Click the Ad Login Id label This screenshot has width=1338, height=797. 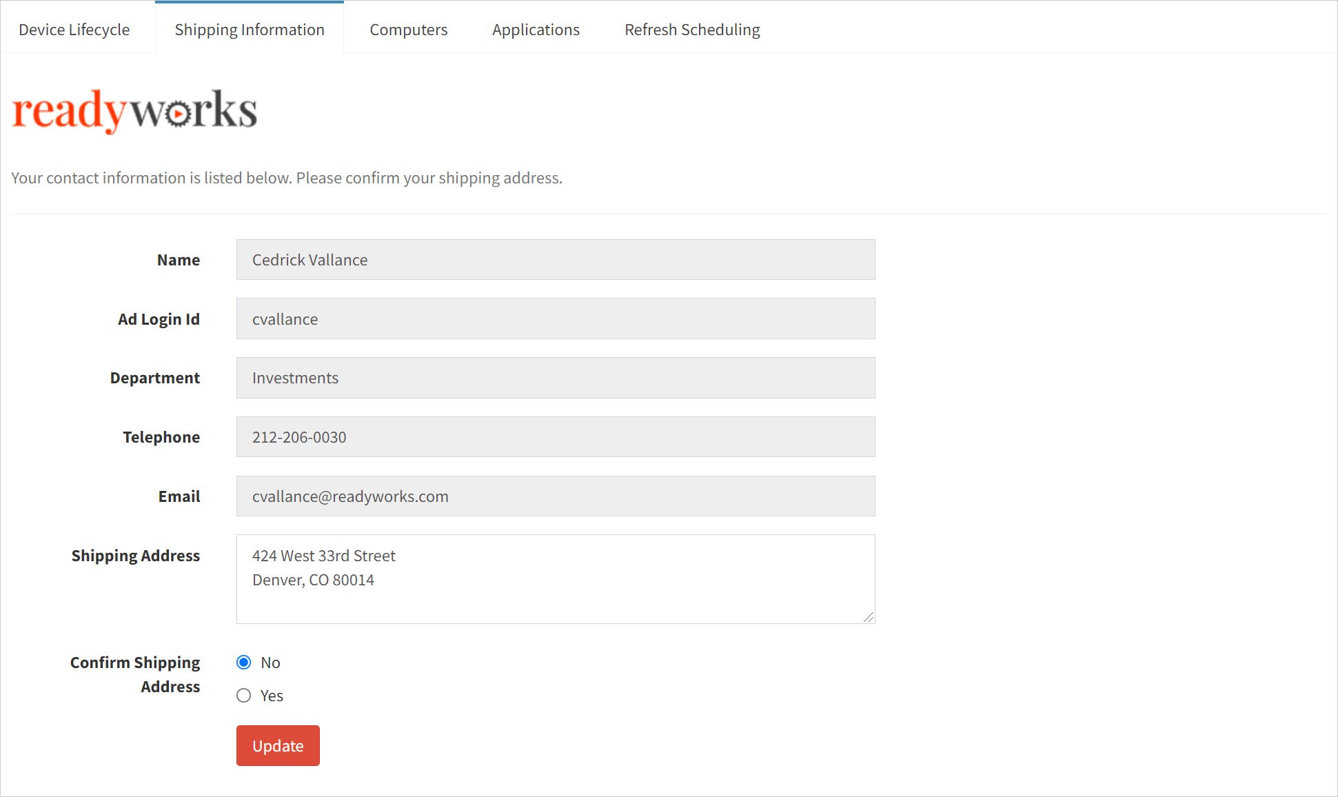point(159,319)
